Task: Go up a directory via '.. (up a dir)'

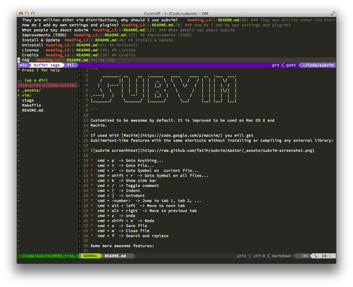Action: click(33, 80)
